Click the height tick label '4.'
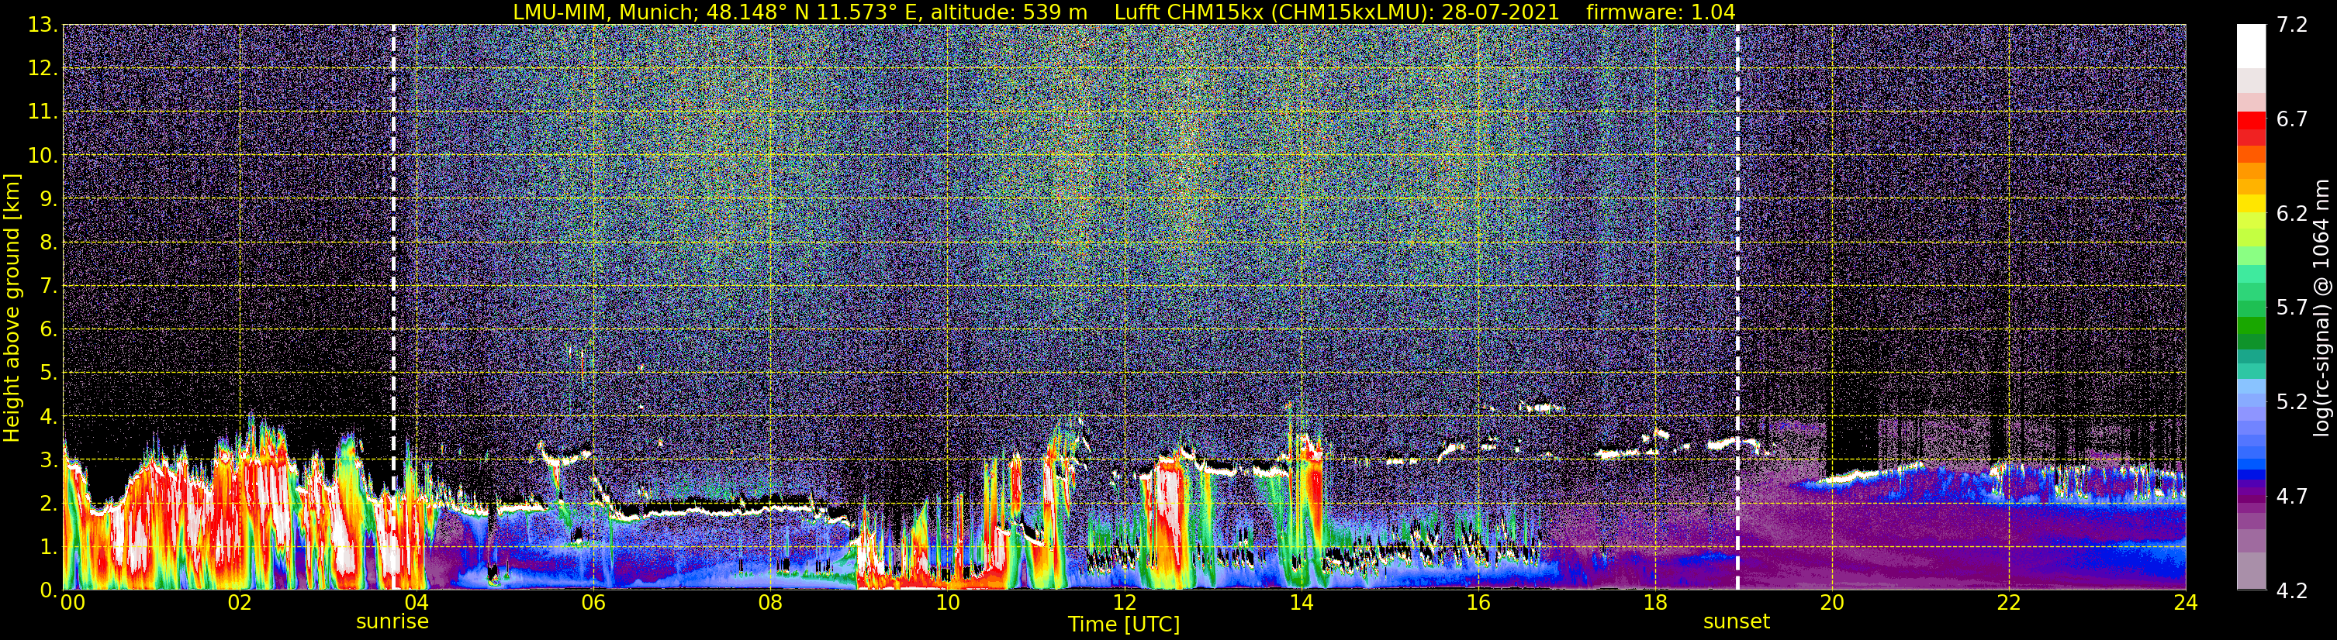This screenshot has width=2337, height=640. pyautogui.click(x=48, y=417)
